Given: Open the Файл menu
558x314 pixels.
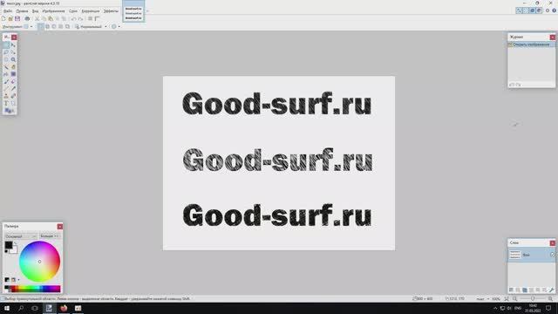Looking at the screenshot, I should (x=8, y=11).
